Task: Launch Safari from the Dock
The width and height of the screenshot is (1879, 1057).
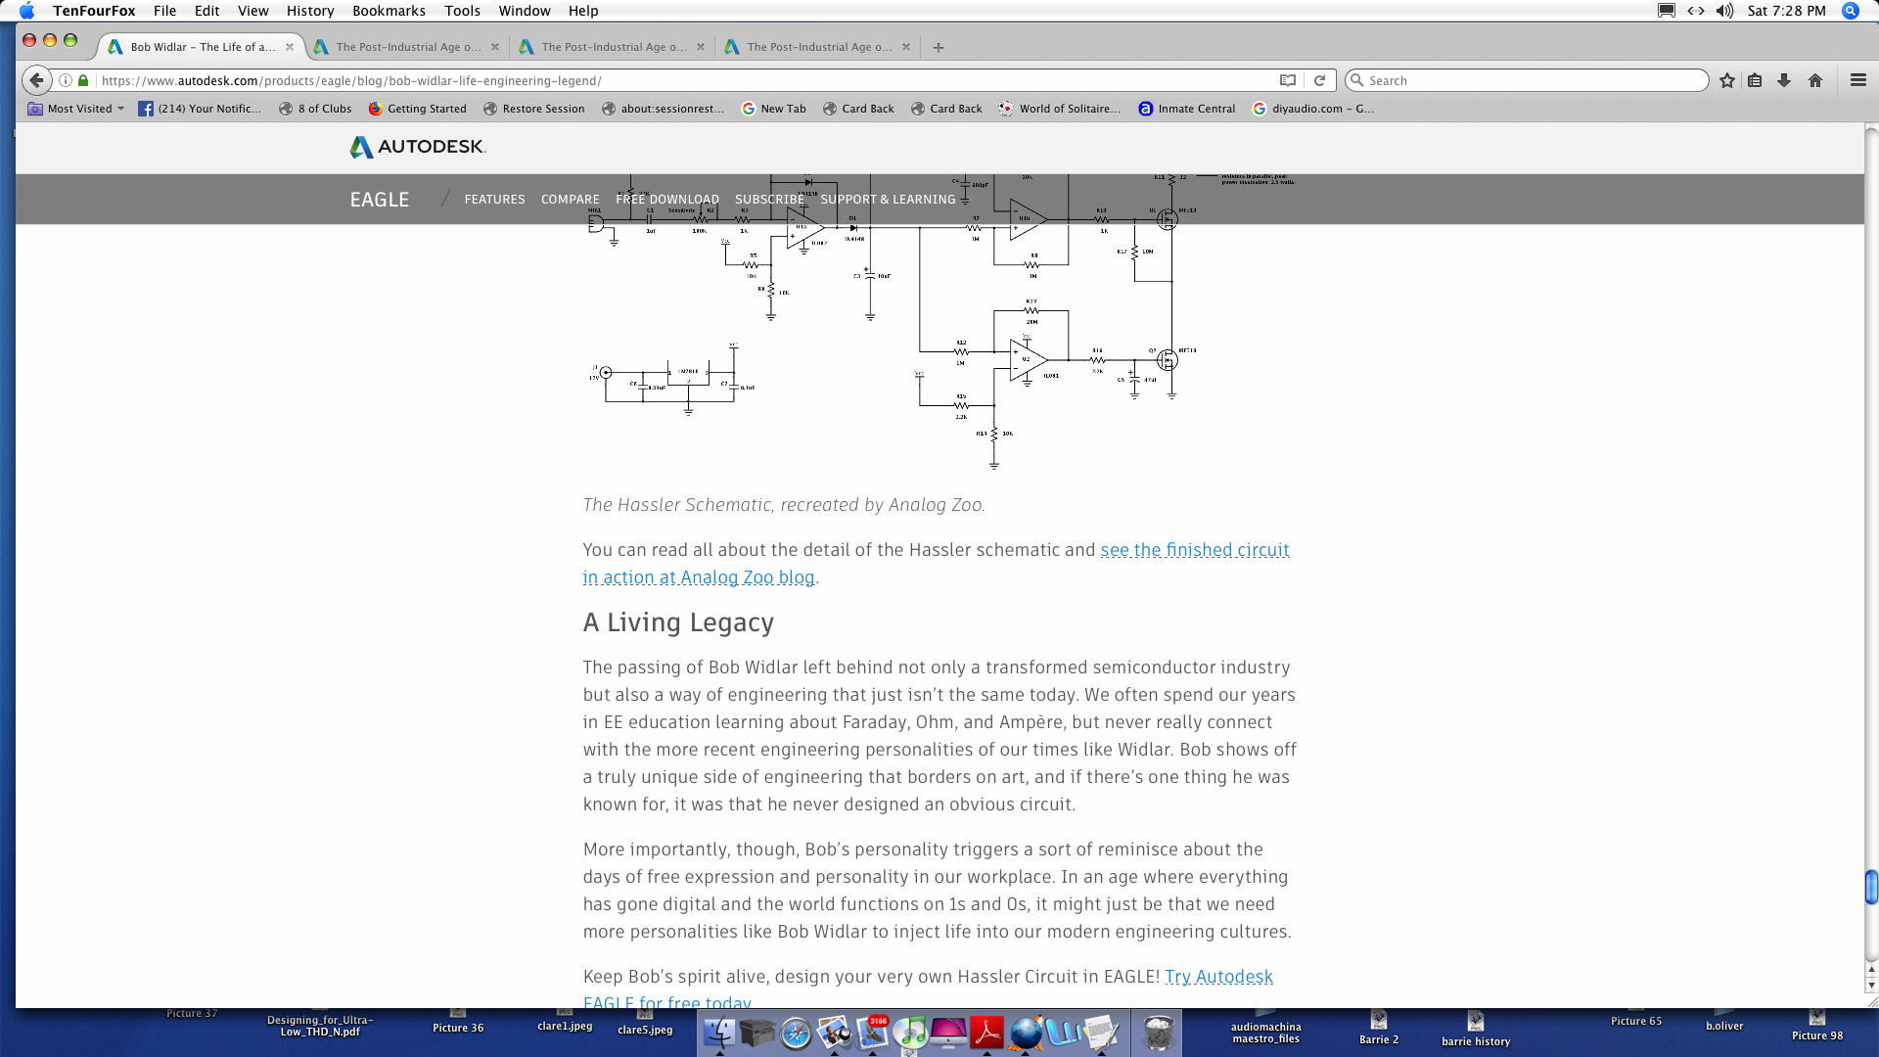Action: (x=796, y=1033)
